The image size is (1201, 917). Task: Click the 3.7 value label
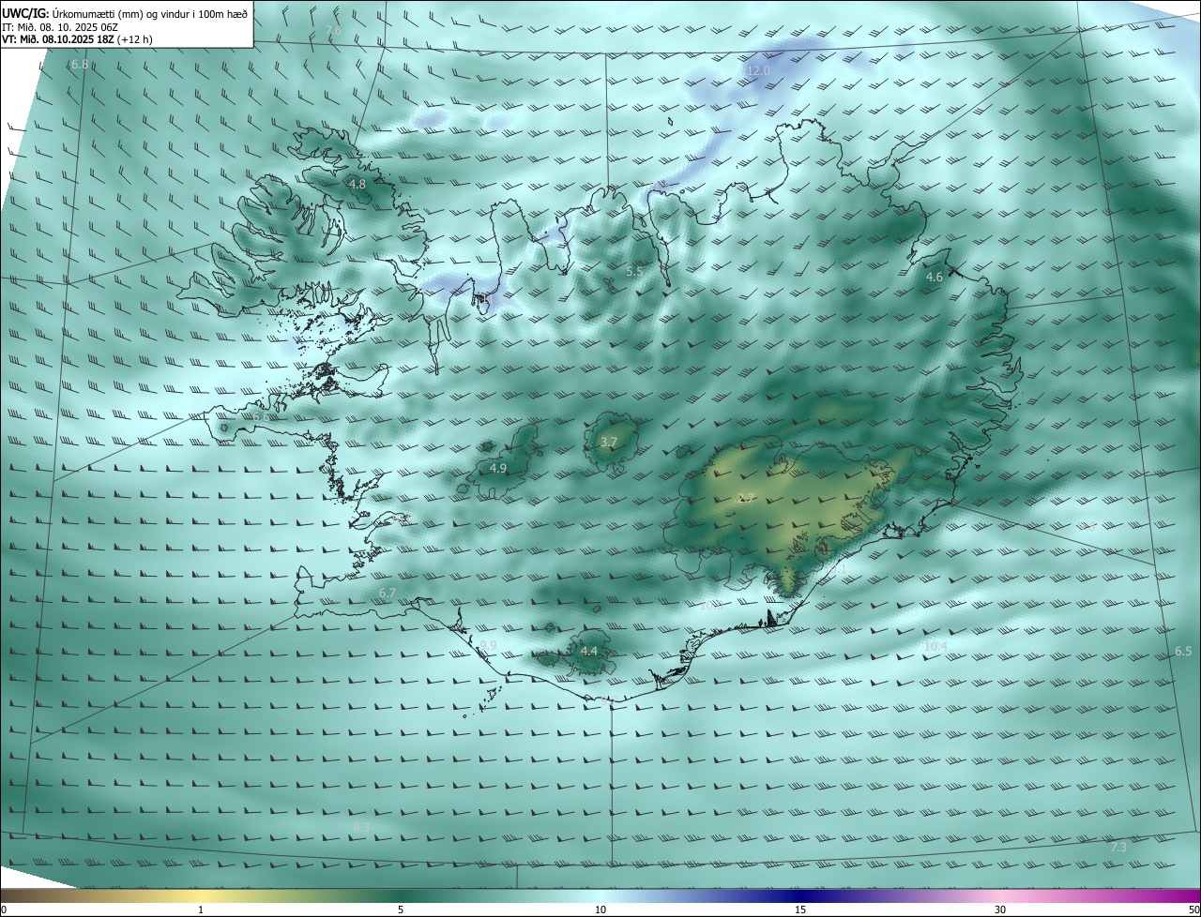pos(609,443)
